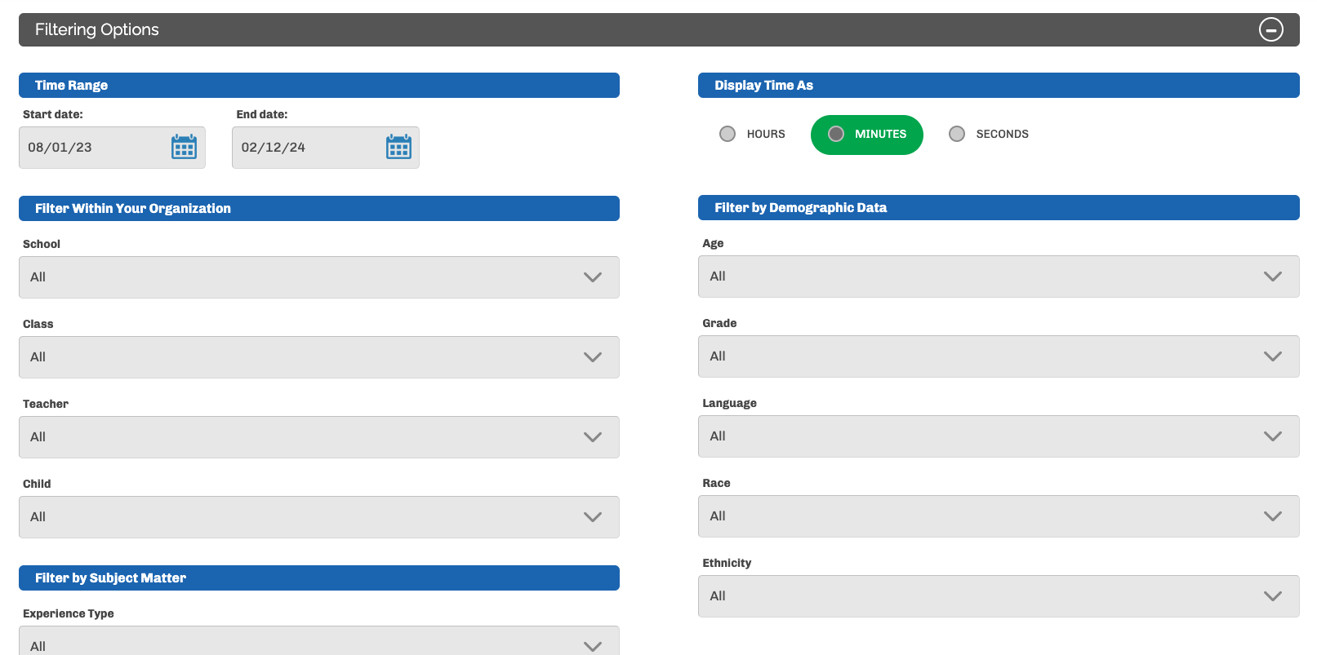Select the HOURS radio option
1317x655 pixels.
(x=752, y=134)
